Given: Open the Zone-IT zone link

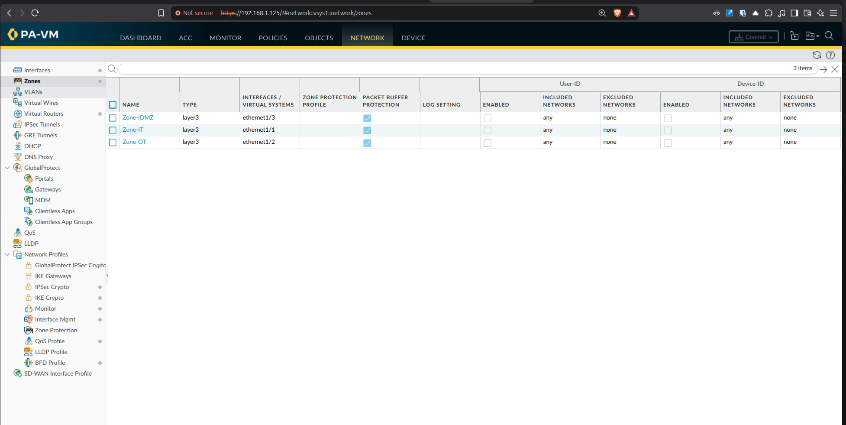Looking at the screenshot, I should click(x=132, y=130).
